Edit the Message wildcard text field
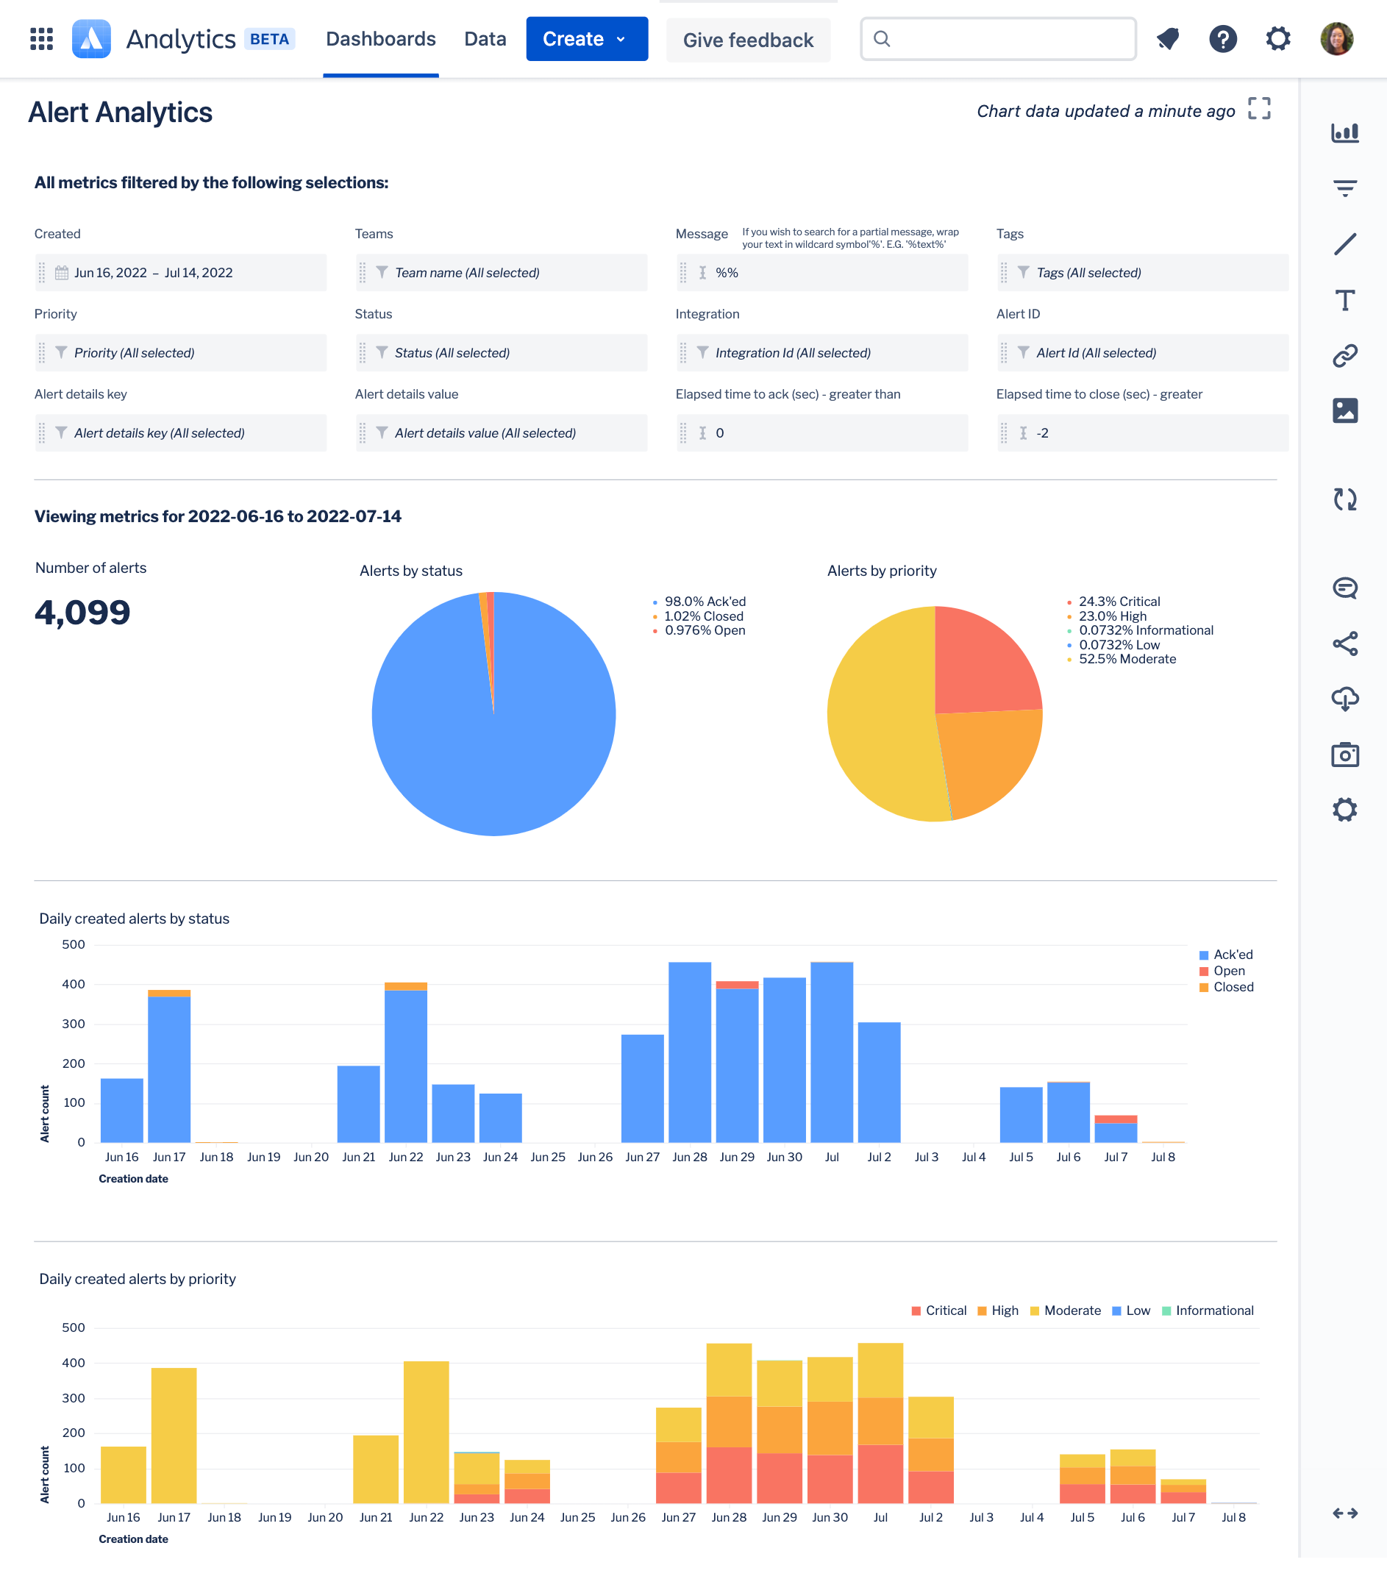Image resolution: width=1387 pixels, height=1590 pixels. [822, 273]
